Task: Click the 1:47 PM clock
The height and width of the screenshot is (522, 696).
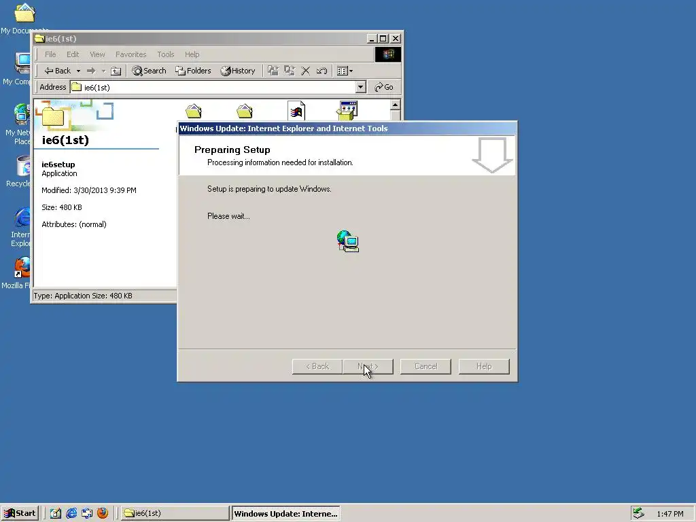Action: pyautogui.click(x=669, y=514)
